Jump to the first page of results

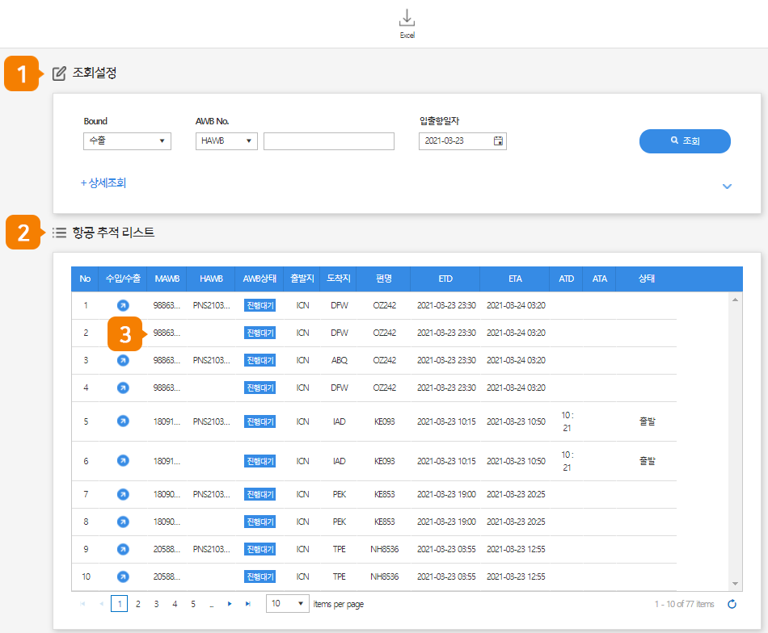pos(82,604)
